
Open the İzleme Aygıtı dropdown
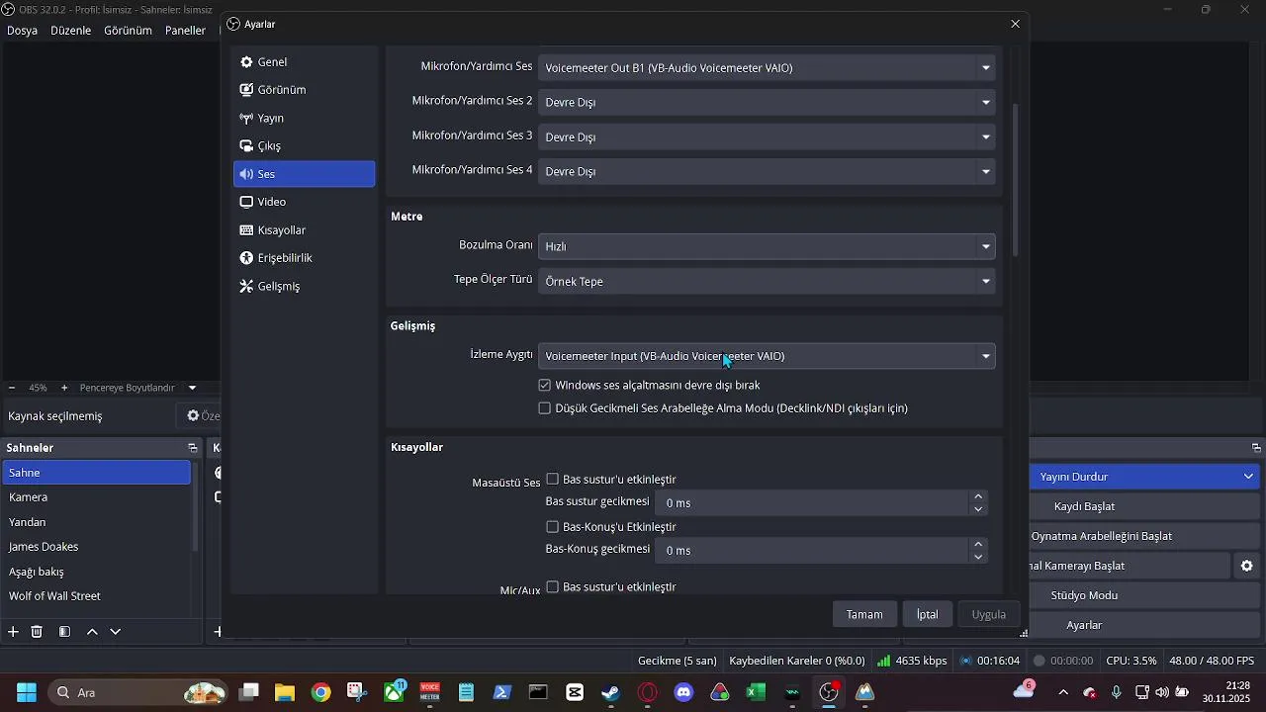[767, 356]
